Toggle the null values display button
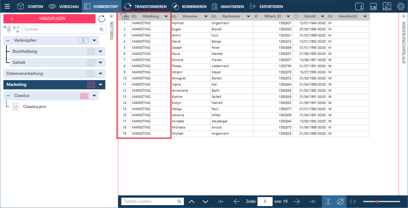Viewport: 408px width, 208px height. 340,202
